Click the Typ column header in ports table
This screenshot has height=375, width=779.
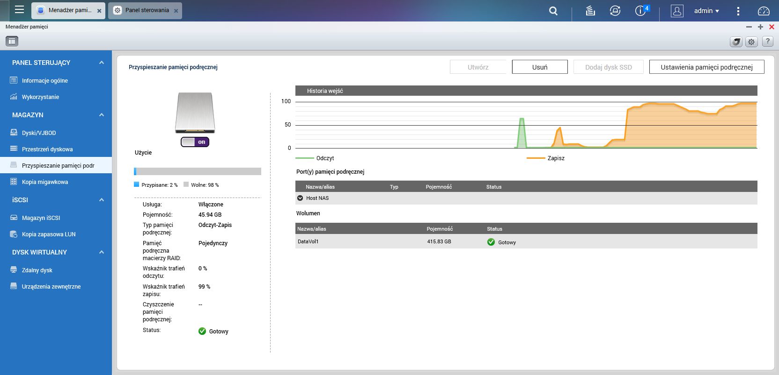point(394,187)
